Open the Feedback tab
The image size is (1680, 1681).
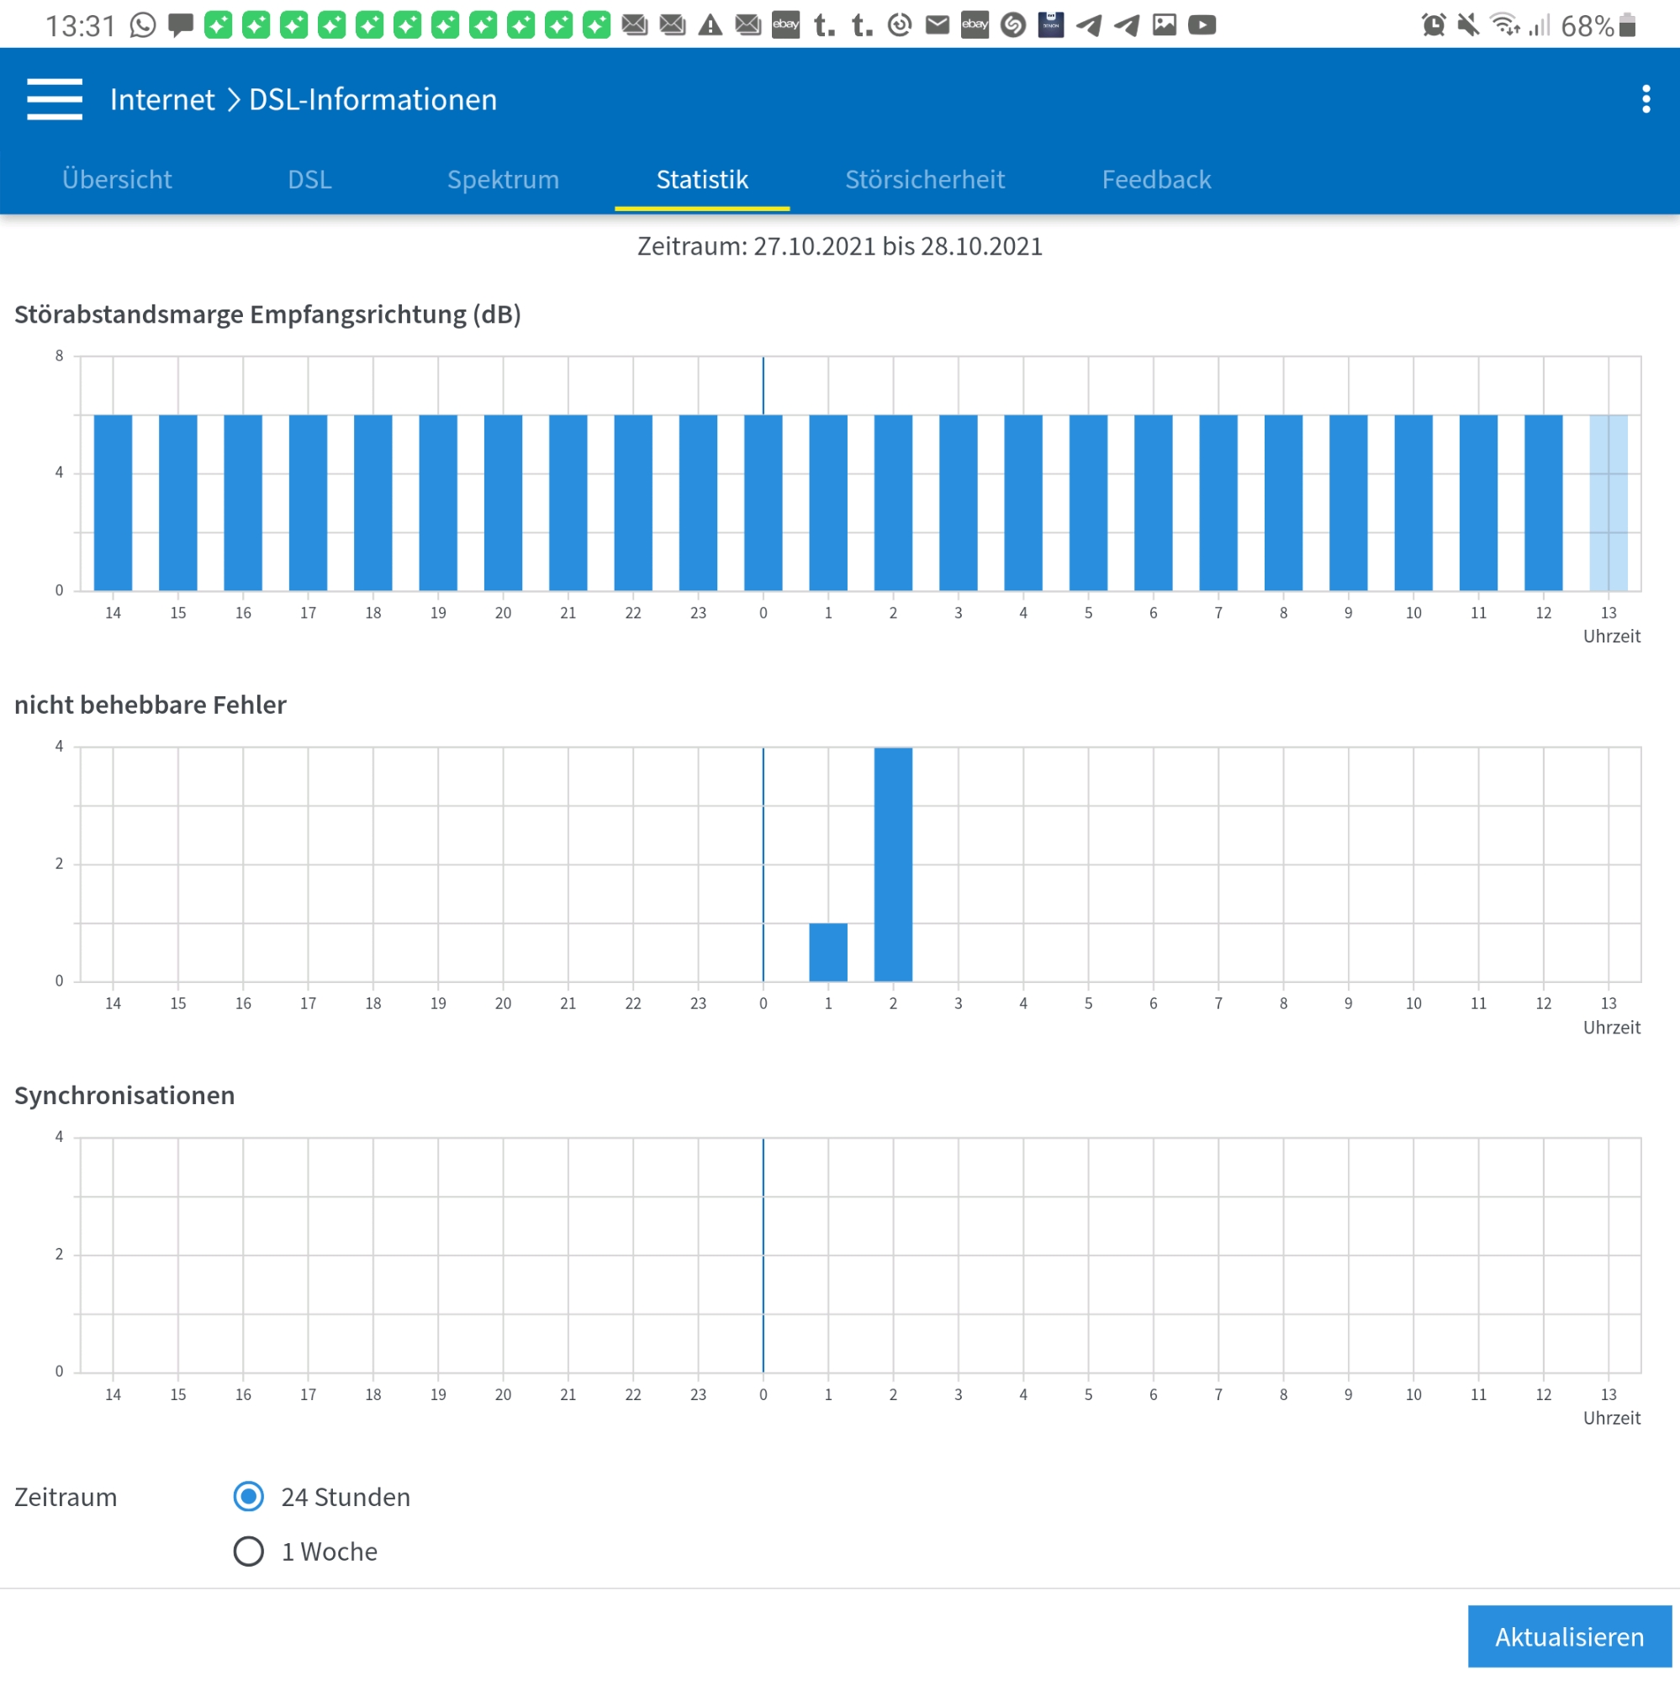(x=1156, y=179)
